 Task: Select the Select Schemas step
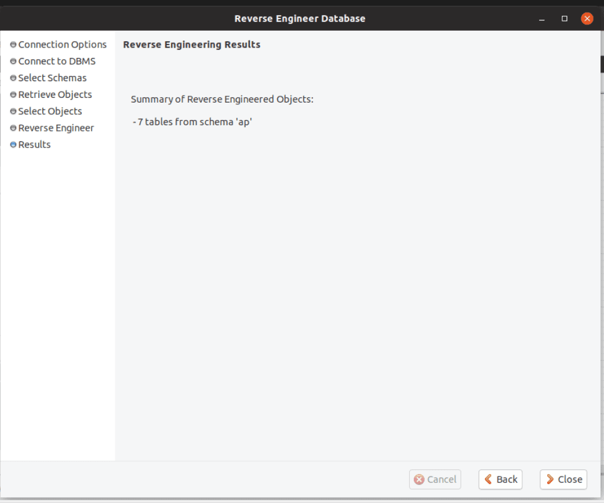coord(52,78)
